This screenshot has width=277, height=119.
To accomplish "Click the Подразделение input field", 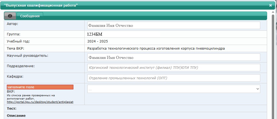I will (174, 68).
